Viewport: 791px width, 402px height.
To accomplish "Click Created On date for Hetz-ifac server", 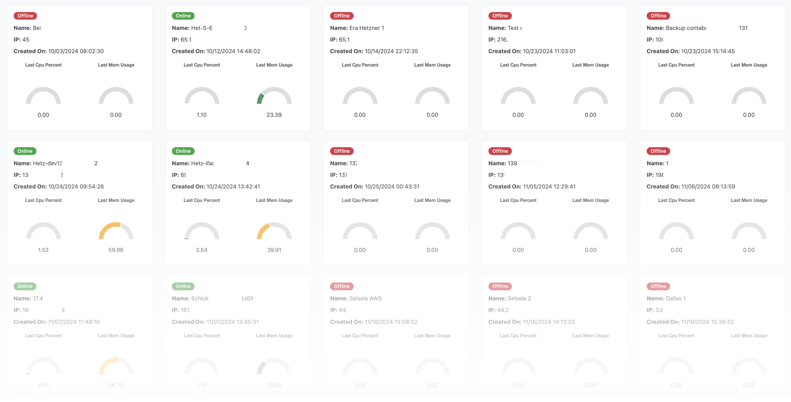I will [216, 187].
